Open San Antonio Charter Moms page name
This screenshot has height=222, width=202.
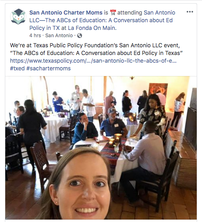point(66,13)
